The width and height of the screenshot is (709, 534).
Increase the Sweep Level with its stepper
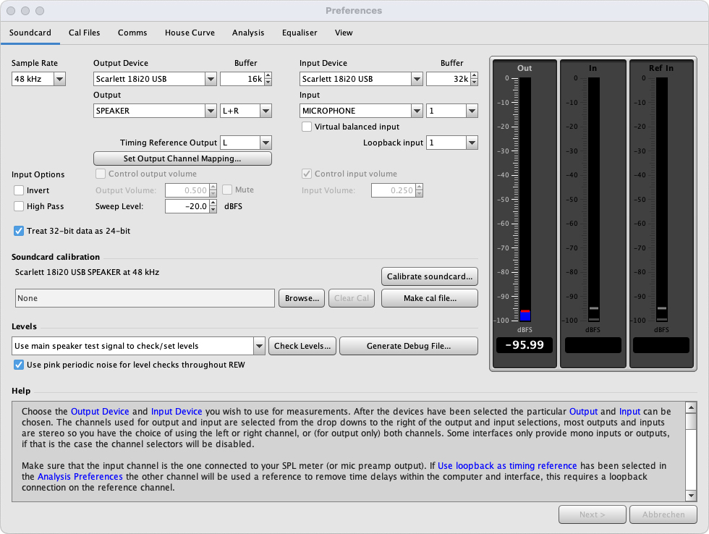[212, 203]
